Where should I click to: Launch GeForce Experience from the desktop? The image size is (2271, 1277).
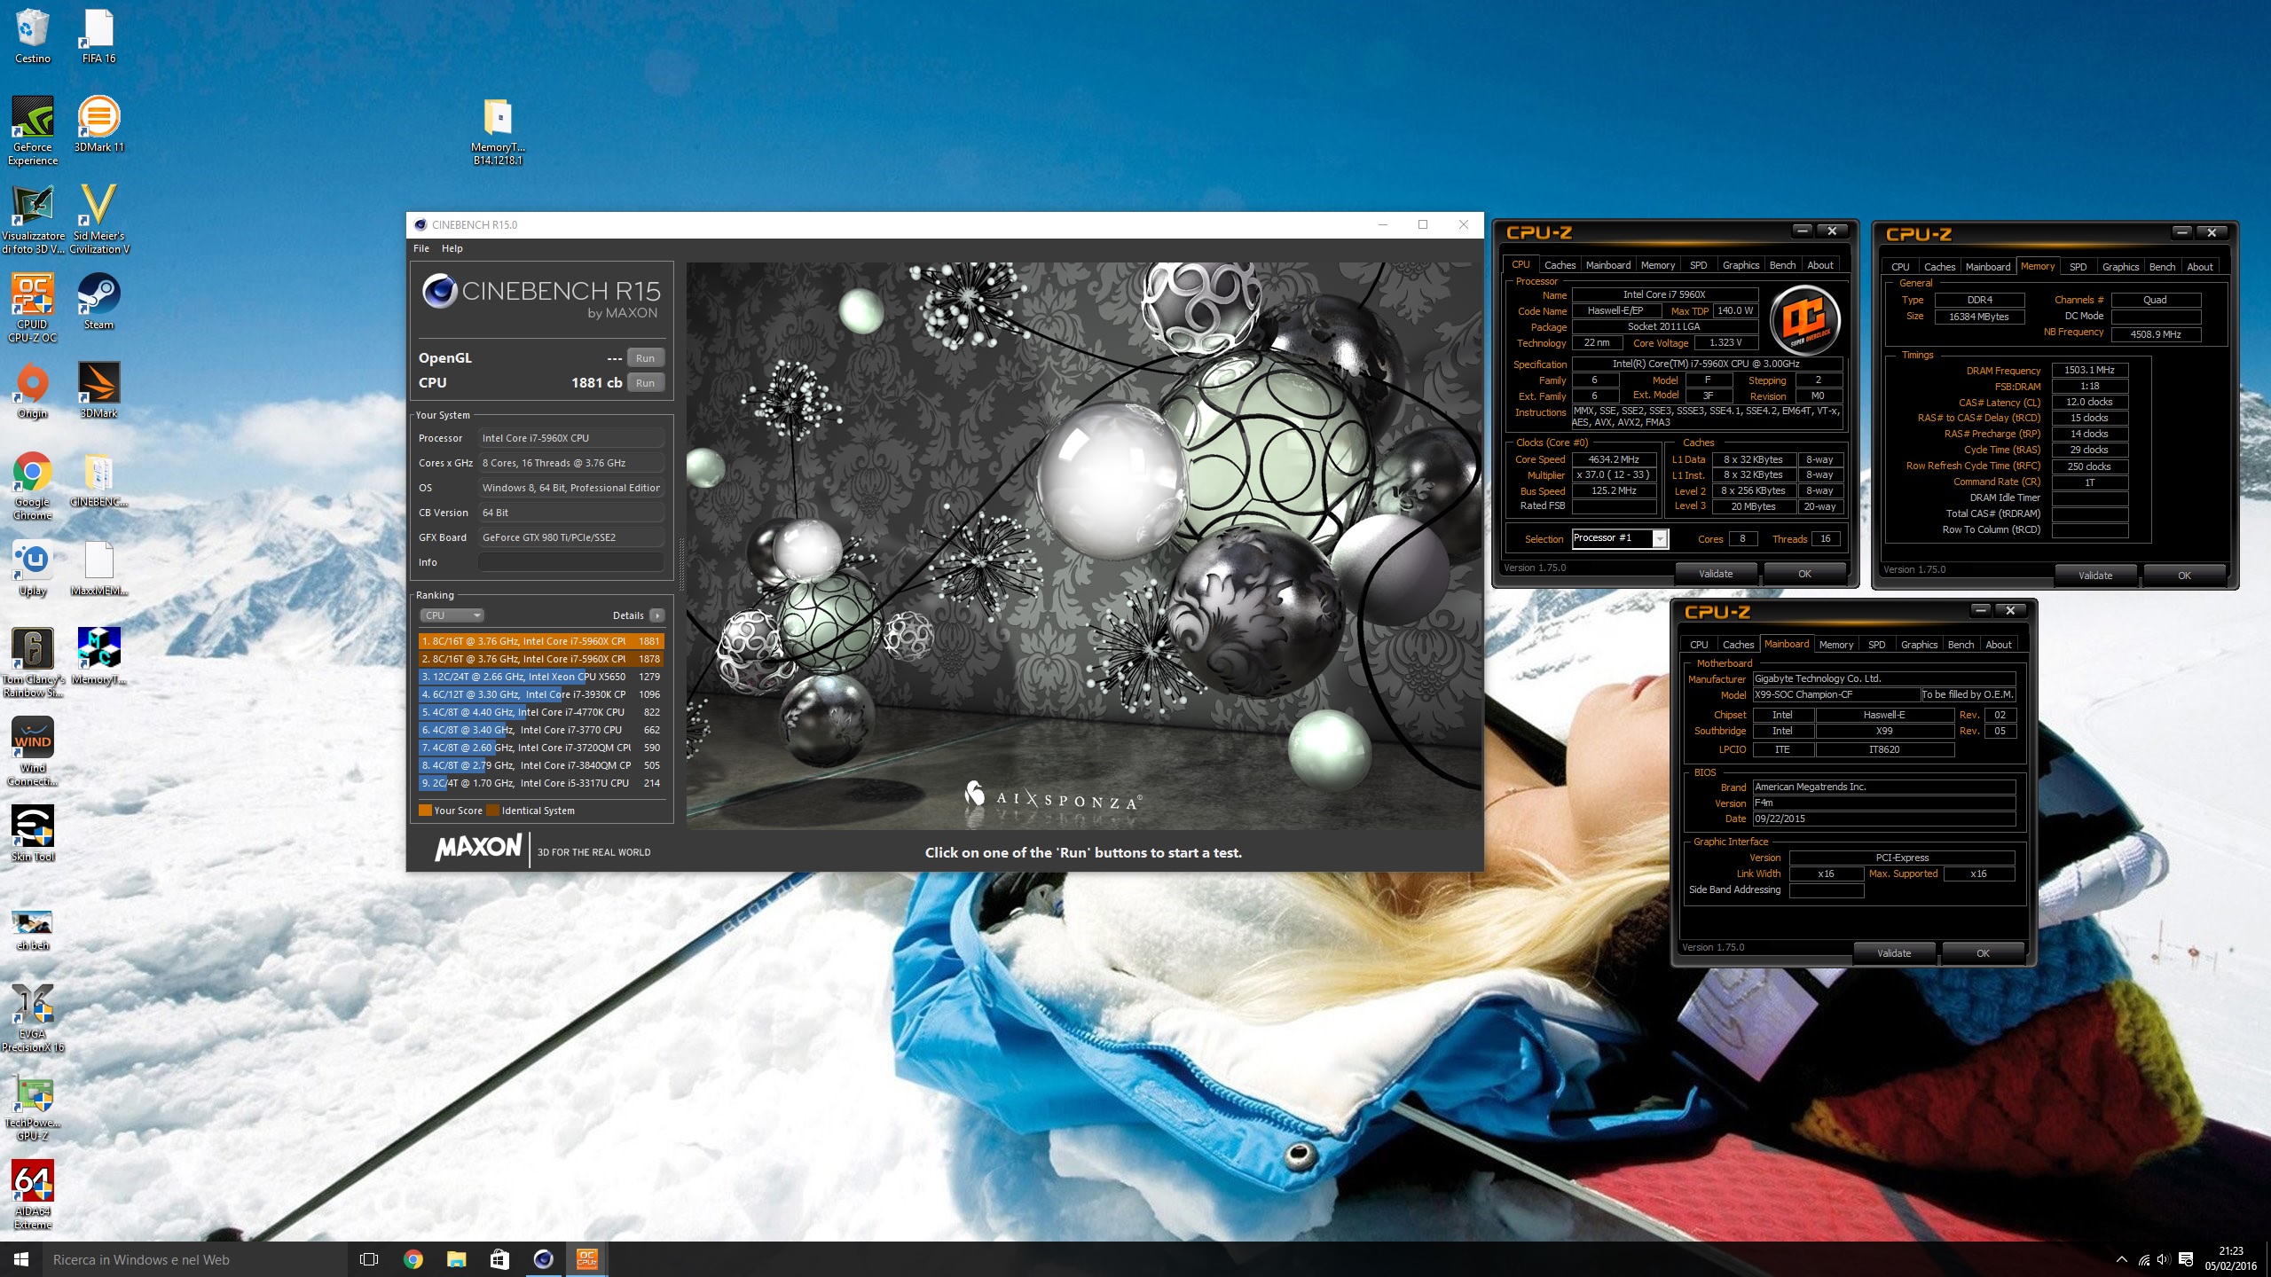click(33, 130)
